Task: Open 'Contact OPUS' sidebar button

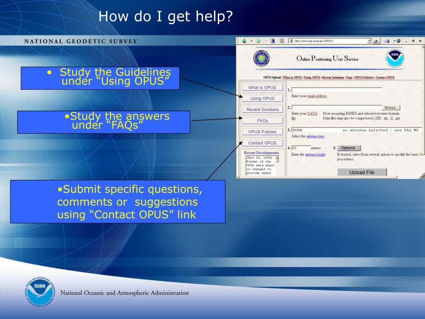Action: click(262, 143)
